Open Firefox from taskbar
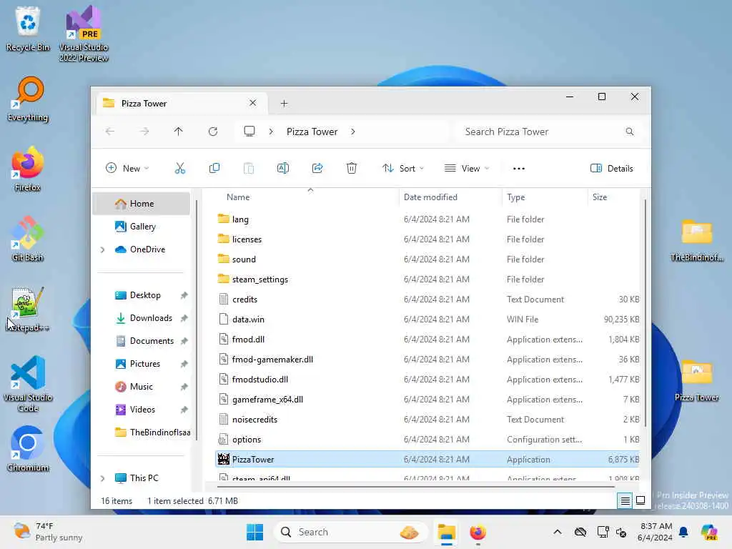The height and width of the screenshot is (549, 732). coord(478,532)
